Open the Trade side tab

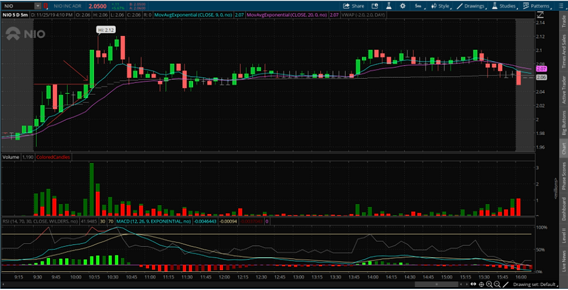563,22
